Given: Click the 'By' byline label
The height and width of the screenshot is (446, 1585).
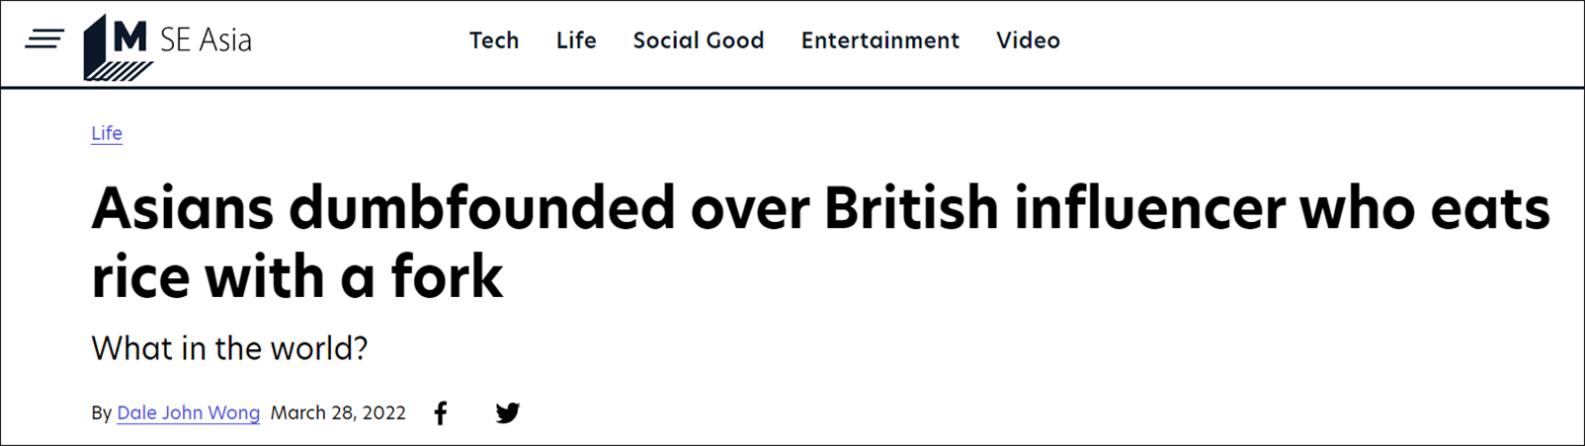Looking at the screenshot, I should [x=101, y=413].
